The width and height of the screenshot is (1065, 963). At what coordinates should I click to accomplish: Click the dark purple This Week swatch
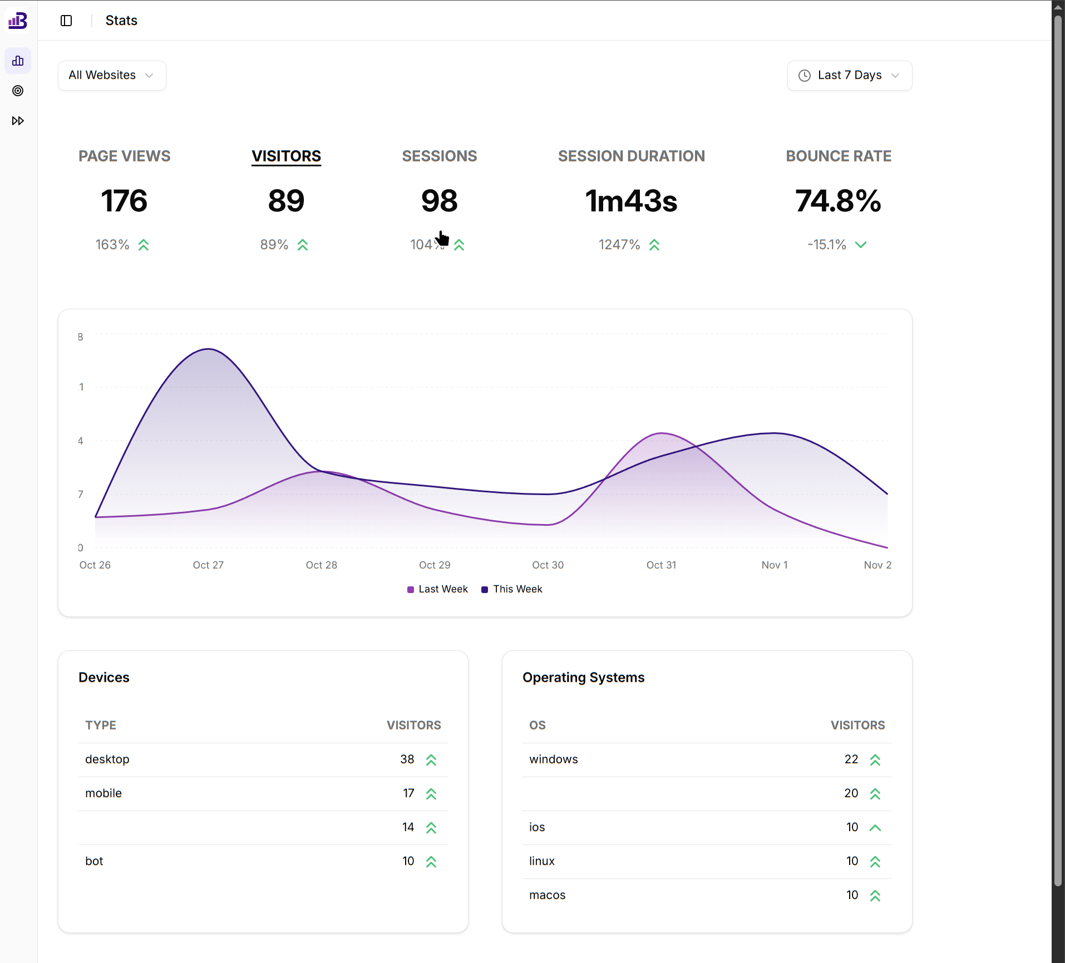tap(485, 590)
